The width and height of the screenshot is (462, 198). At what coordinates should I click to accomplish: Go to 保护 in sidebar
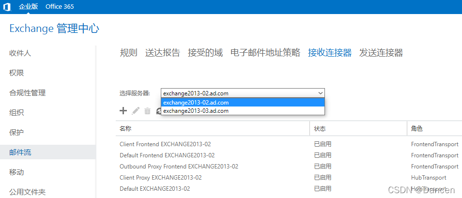(16, 133)
